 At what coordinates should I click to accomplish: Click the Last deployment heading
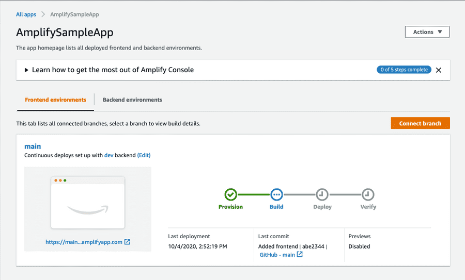point(189,236)
